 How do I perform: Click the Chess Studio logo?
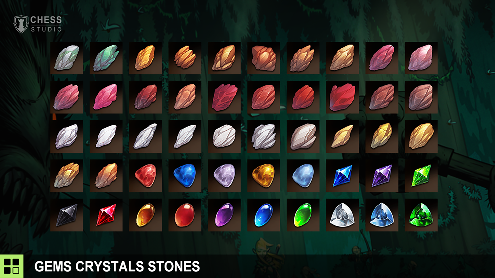38,24
